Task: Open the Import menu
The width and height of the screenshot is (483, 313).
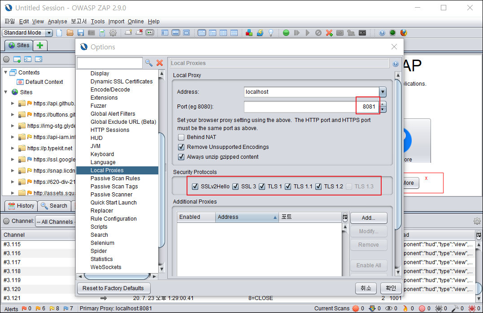Action: click(116, 21)
